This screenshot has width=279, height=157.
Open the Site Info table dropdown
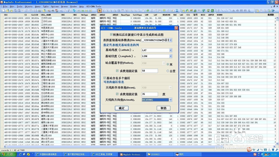click(170, 40)
